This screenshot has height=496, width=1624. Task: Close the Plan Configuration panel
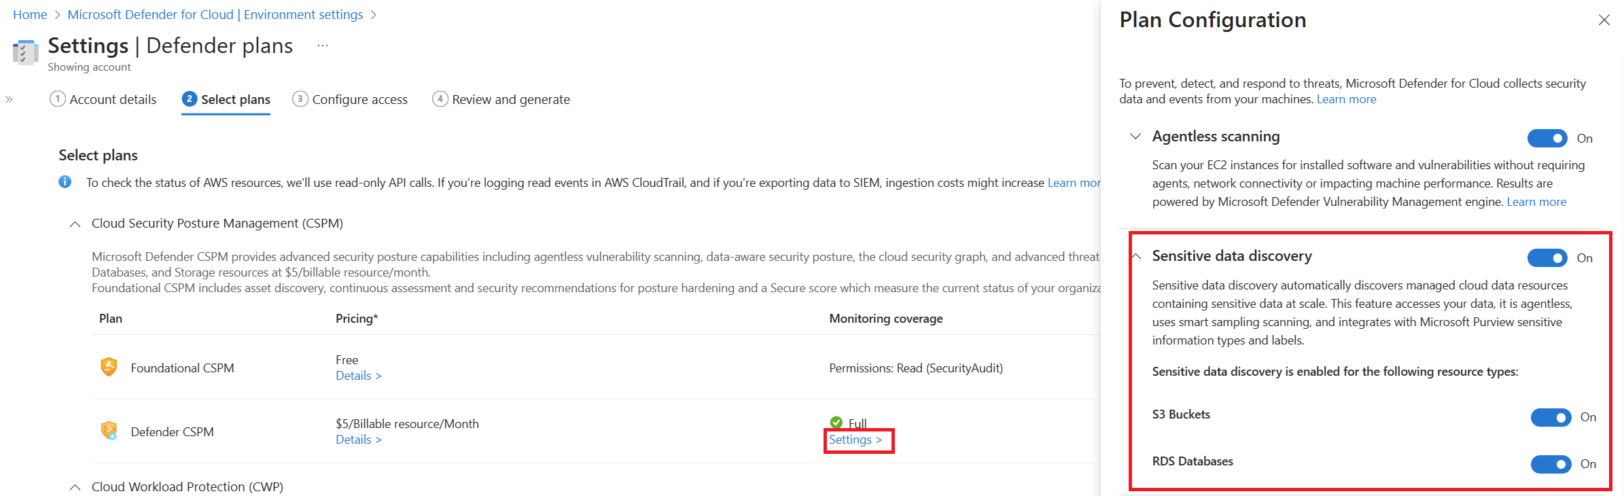[1604, 20]
